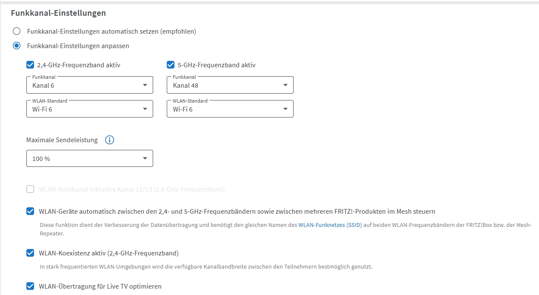The height and width of the screenshot is (295, 539).
Task: Open the Maximale Sendeleistung info icon
Action: point(109,140)
